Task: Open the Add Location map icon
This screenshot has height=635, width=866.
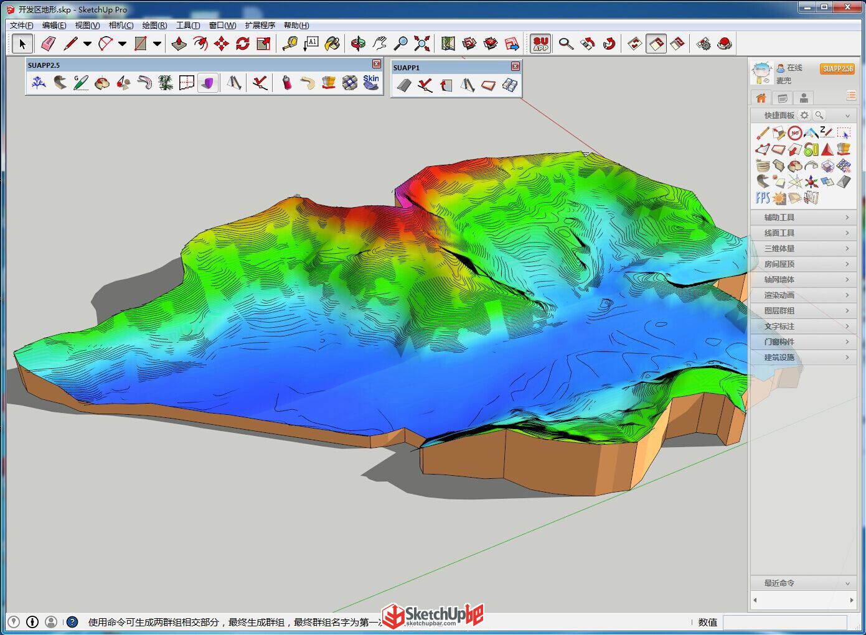Action: pos(448,44)
